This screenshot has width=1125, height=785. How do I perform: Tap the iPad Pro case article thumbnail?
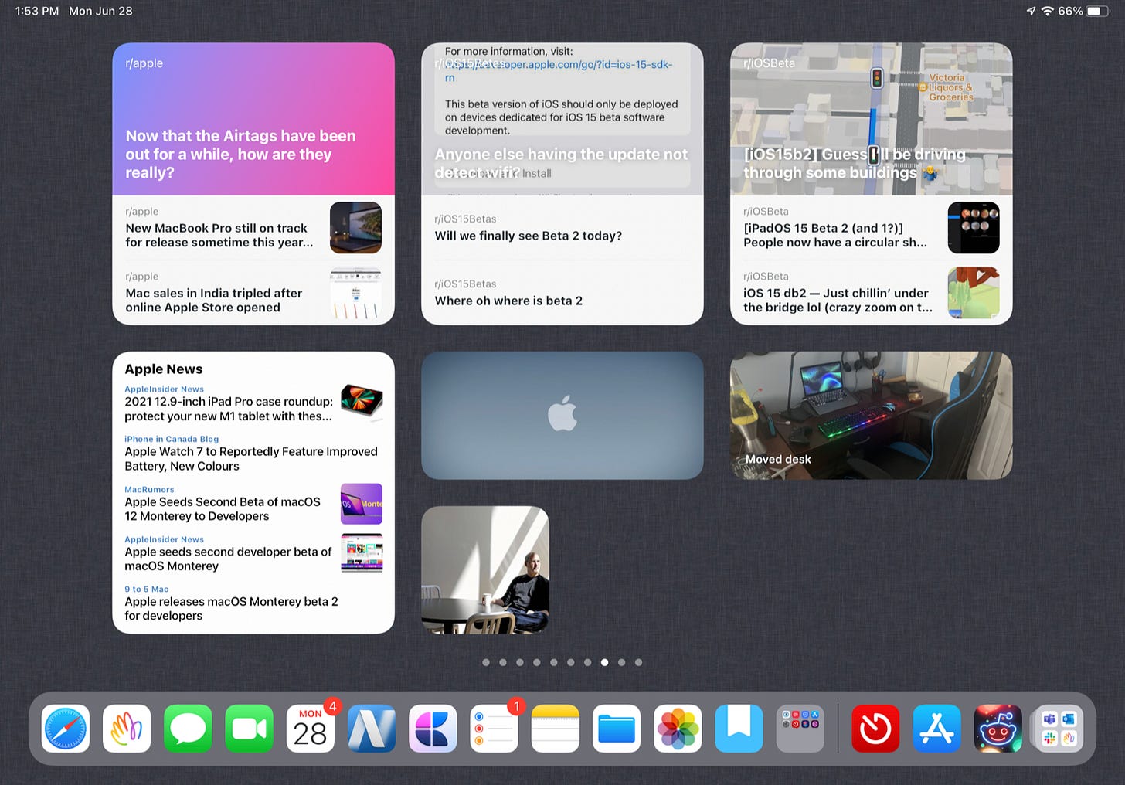click(362, 403)
